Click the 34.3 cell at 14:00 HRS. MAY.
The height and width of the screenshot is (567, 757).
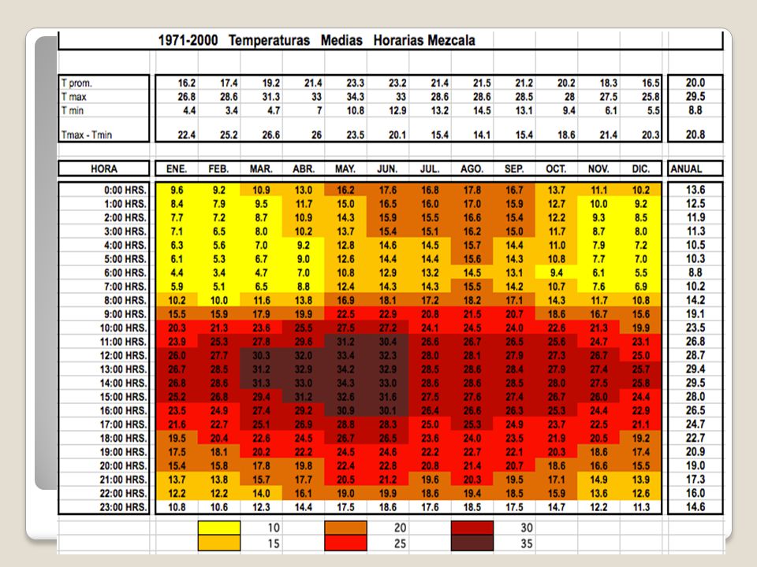click(x=345, y=383)
